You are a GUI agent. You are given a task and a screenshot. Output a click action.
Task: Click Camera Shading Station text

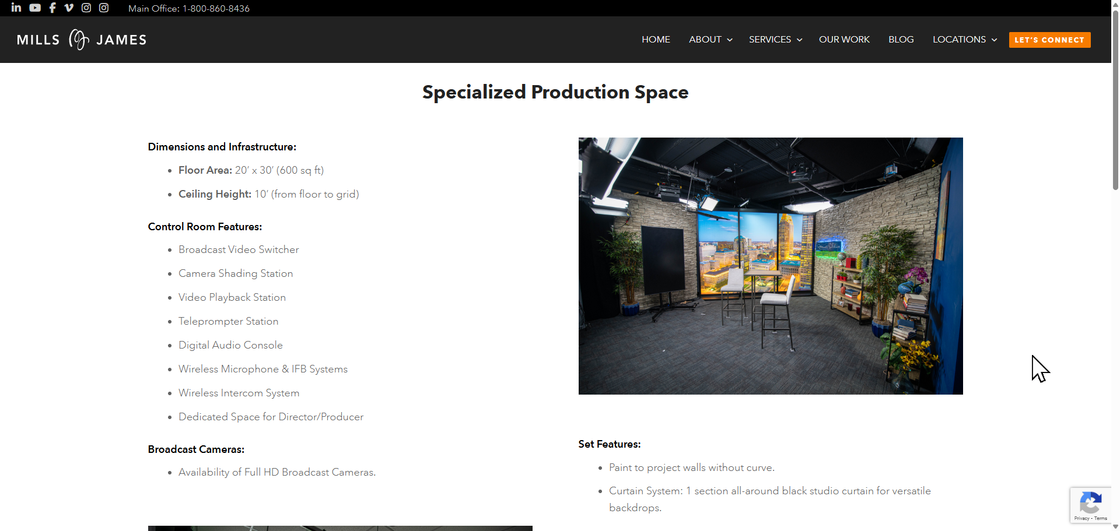tap(236, 273)
